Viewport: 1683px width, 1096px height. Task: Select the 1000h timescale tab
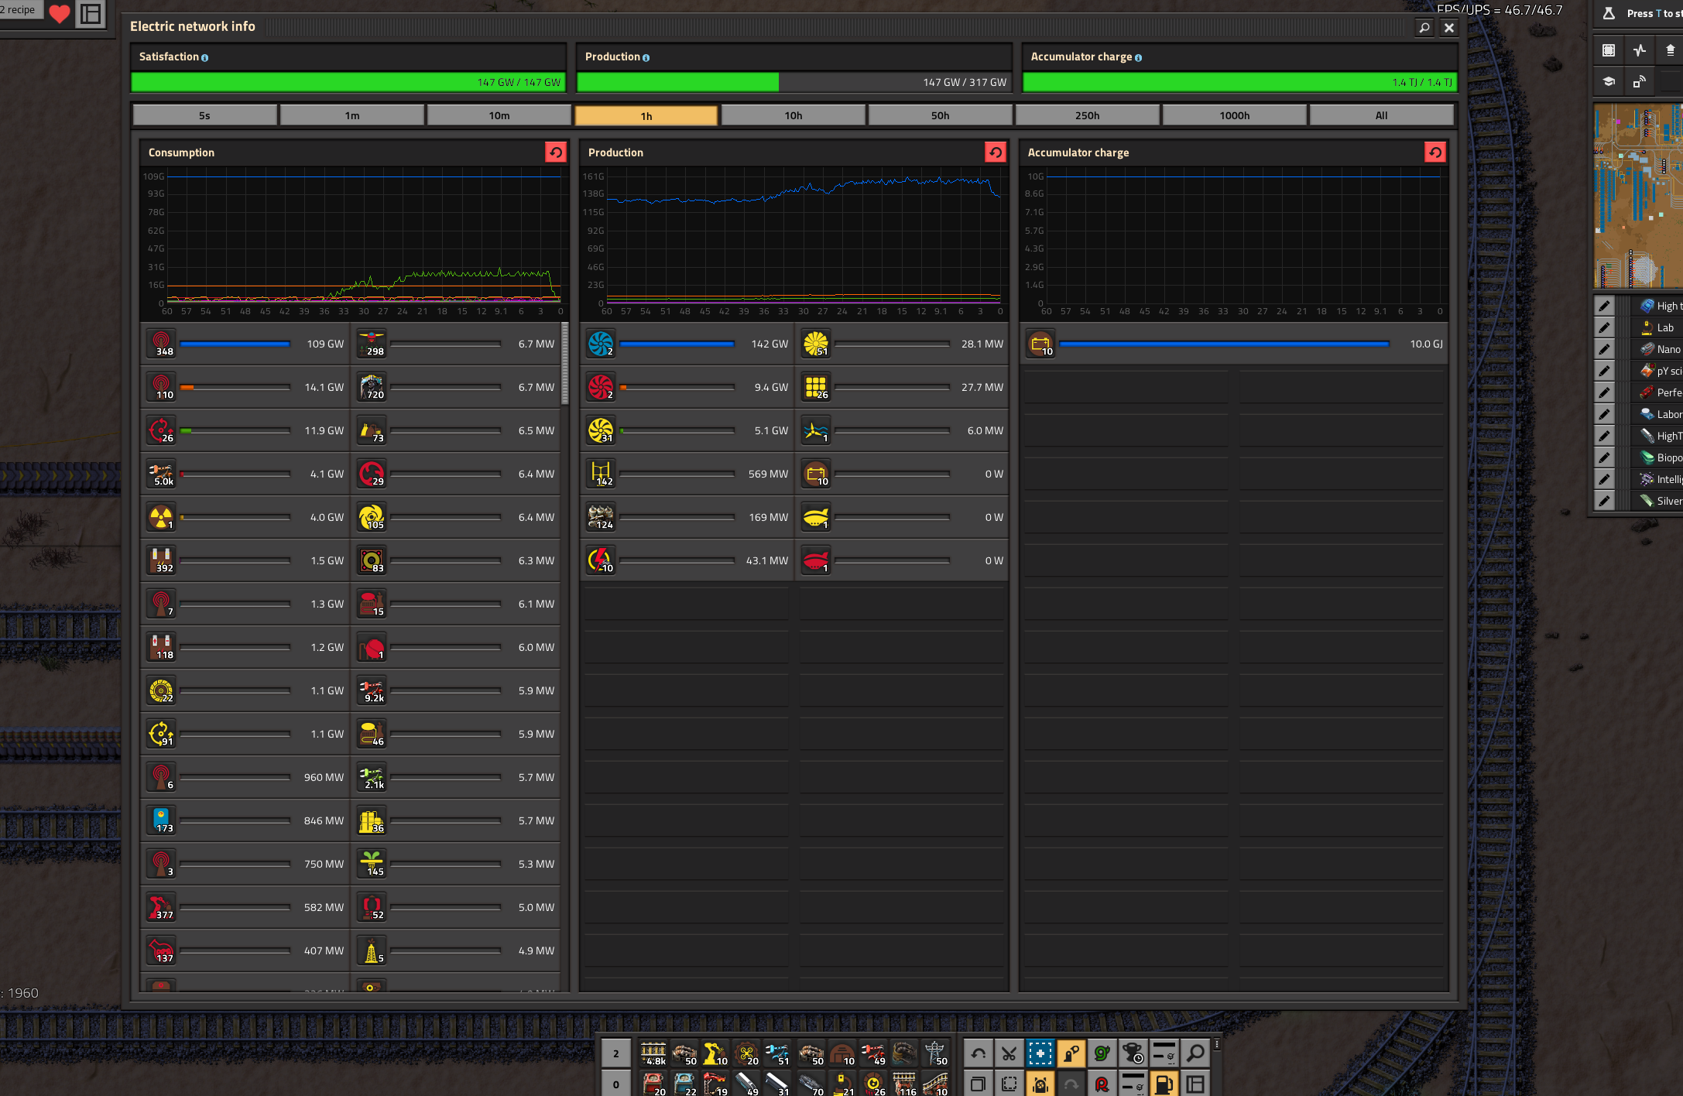click(1234, 115)
